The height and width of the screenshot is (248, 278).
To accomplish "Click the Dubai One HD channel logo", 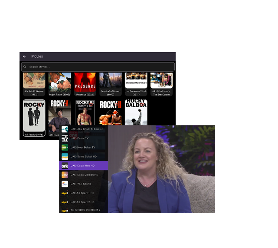I will 65,165.
